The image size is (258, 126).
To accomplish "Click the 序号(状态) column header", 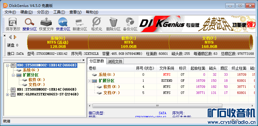I will 145,68.
